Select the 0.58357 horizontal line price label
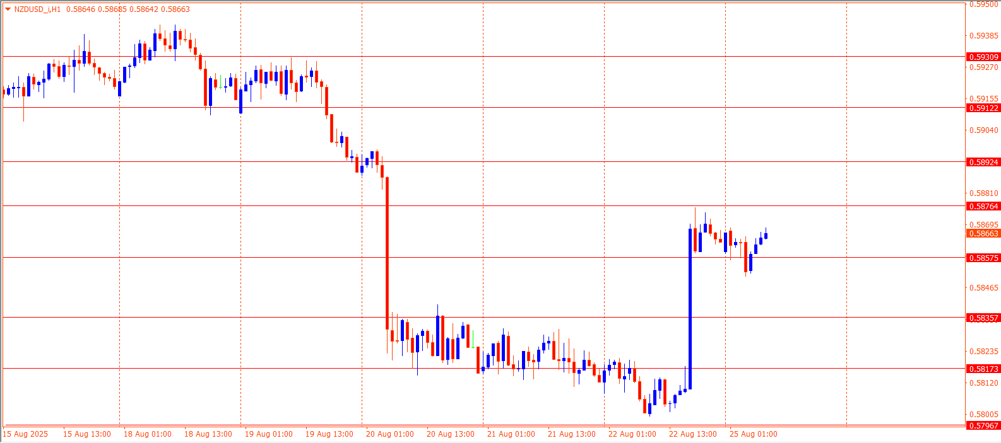This screenshot has height=443, width=1001. [983, 318]
